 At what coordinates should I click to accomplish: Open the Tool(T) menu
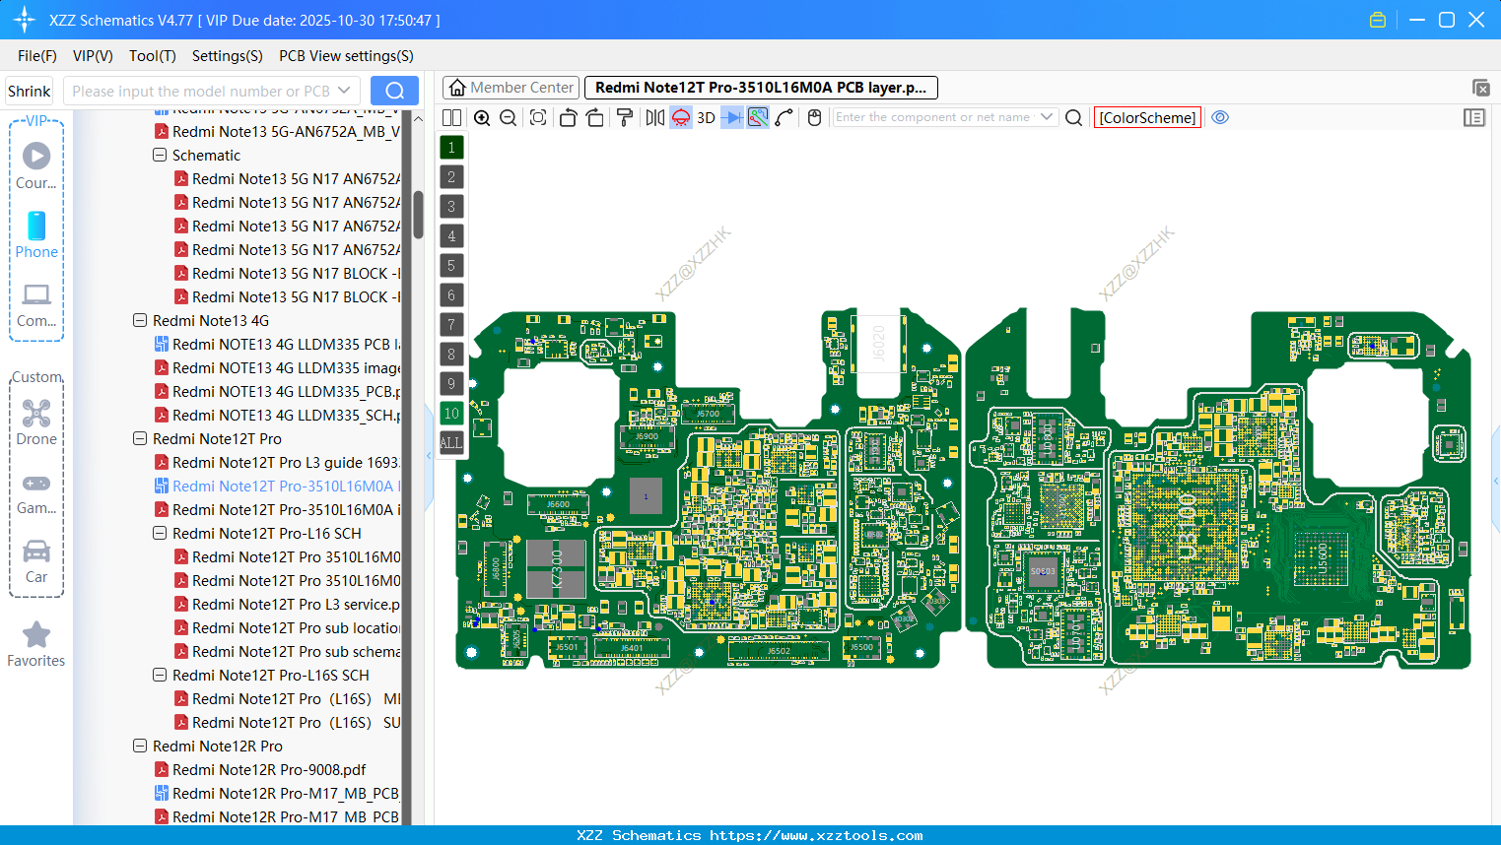152,56
